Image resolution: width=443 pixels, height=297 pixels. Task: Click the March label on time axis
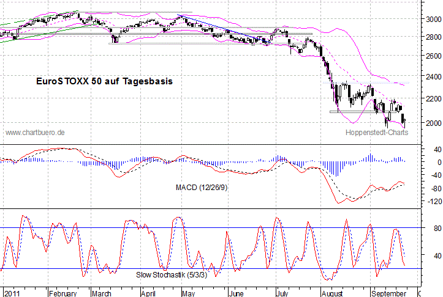pos(102,293)
